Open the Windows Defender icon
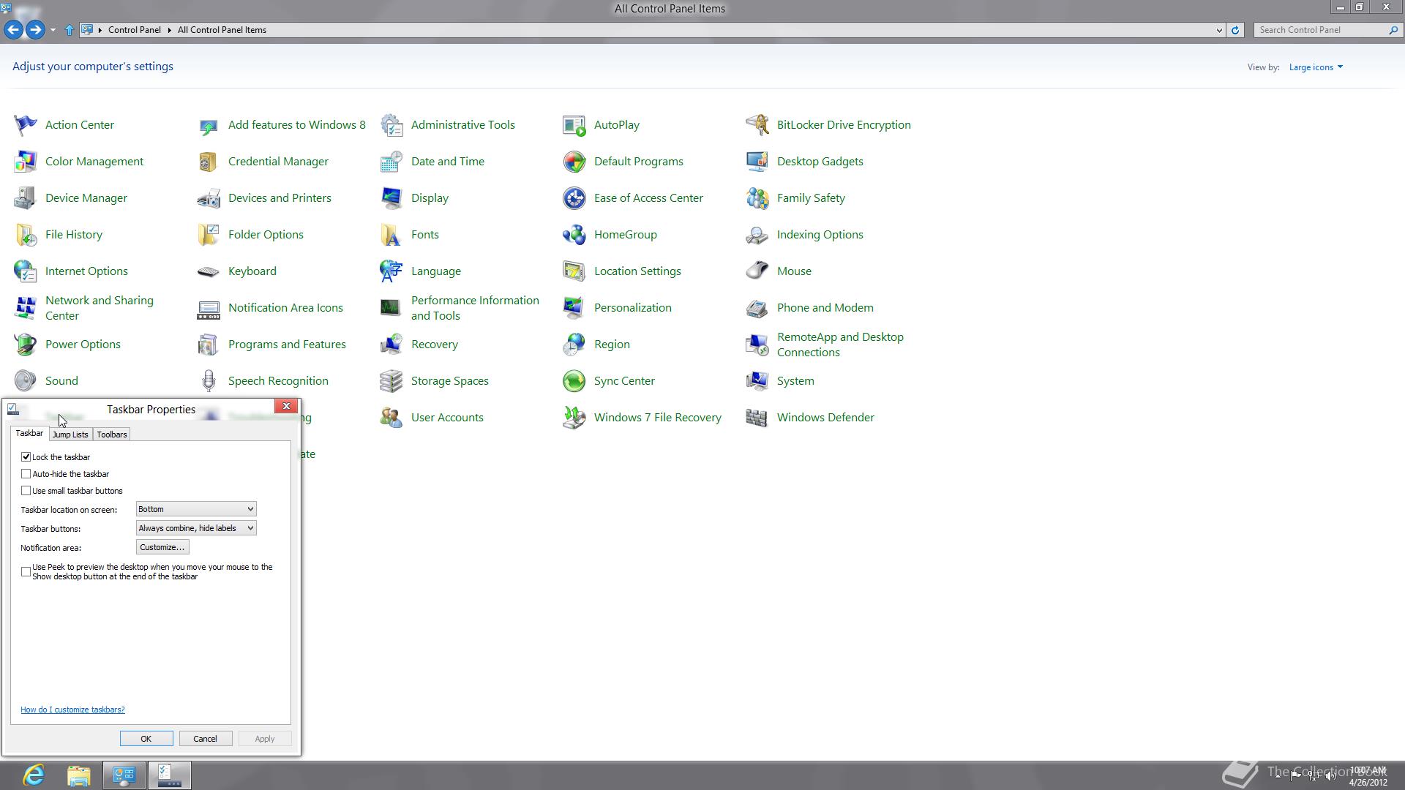 point(757,417)
